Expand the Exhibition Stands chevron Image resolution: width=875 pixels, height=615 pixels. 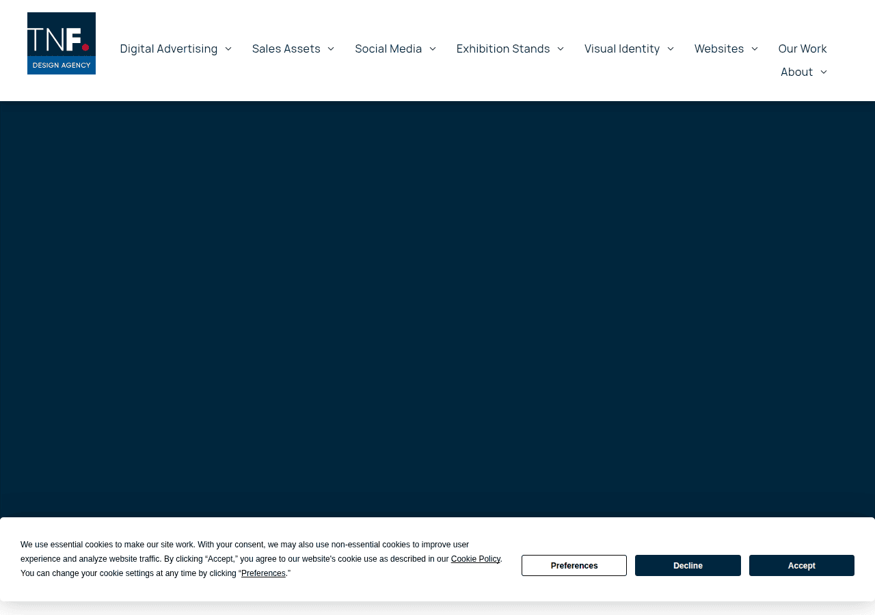coord(561,49)
